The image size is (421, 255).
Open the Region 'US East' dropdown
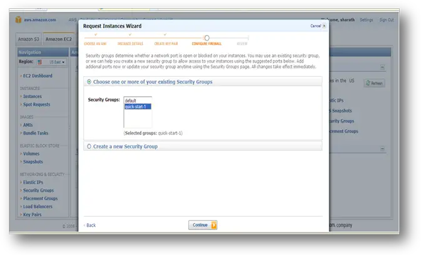click(x=51, y=62)
